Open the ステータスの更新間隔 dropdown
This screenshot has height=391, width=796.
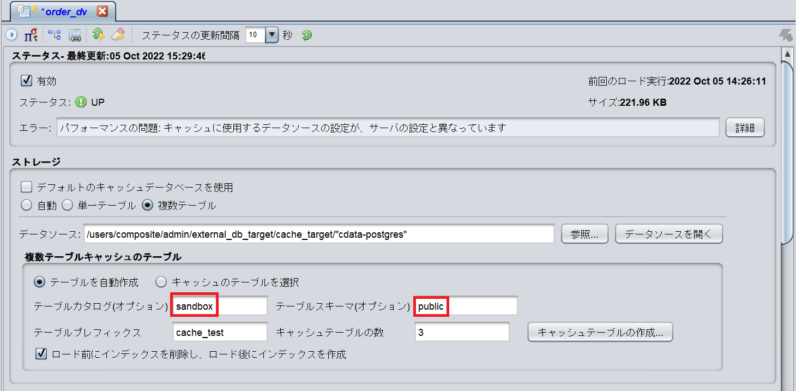272,34
